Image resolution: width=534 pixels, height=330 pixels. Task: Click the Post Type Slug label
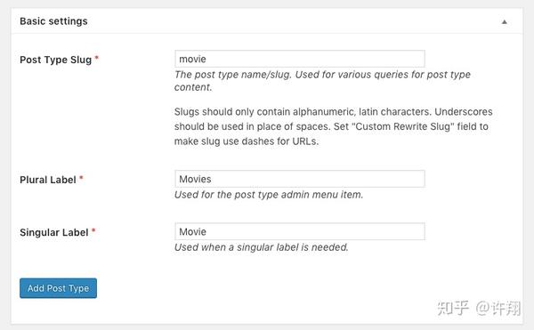tap(55, 60)
